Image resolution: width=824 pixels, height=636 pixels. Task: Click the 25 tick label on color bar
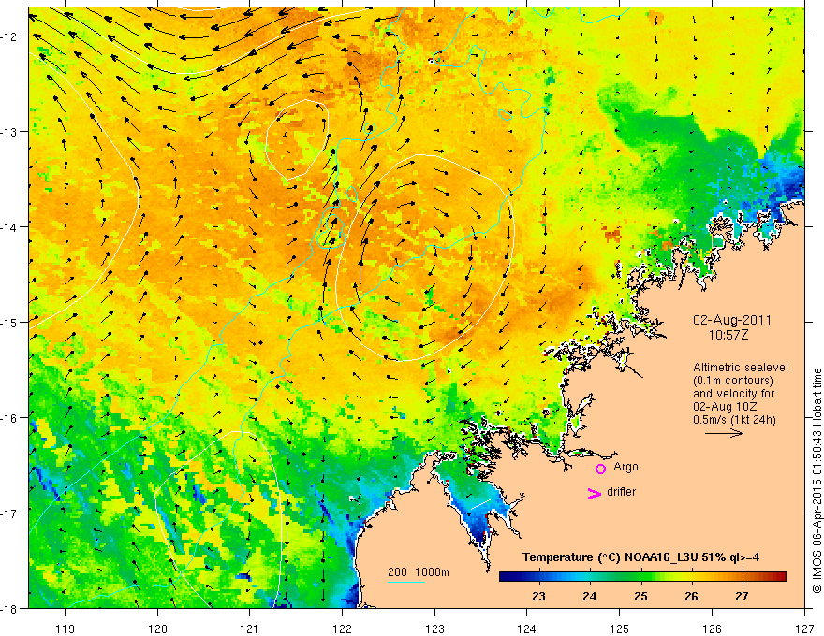point(640,596)
